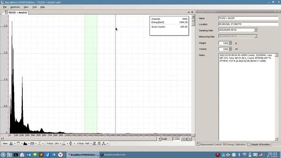Close the Th232 + Am241 document tab
The image size is (281, 158).
[x=192, y=12]
